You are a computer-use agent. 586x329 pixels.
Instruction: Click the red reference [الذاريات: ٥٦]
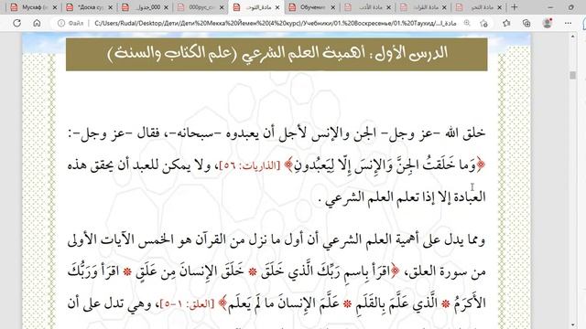click(250, 165)
